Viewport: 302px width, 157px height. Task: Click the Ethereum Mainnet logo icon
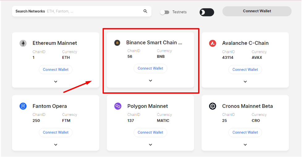click(x=23, y=43)
